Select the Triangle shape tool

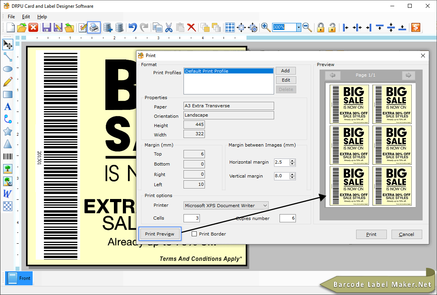click(x=8, y=144)
